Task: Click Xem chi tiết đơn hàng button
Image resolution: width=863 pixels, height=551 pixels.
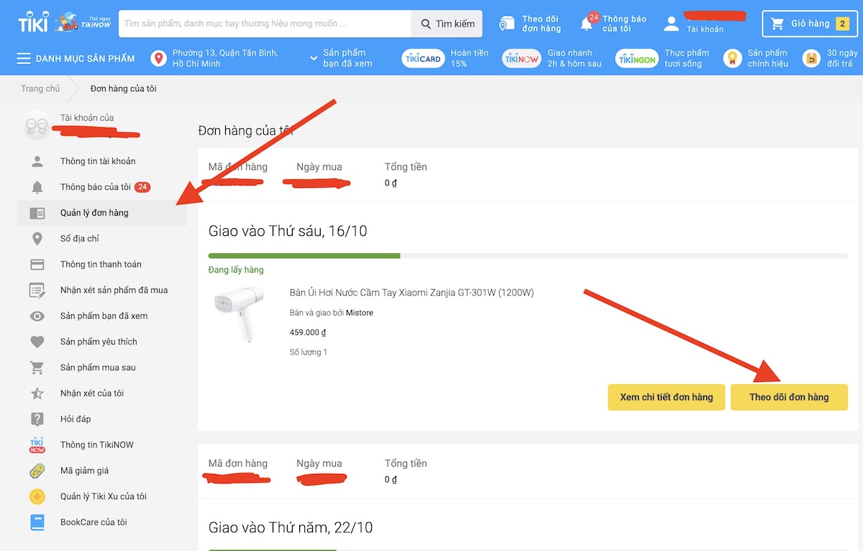Action: [666, 397]
